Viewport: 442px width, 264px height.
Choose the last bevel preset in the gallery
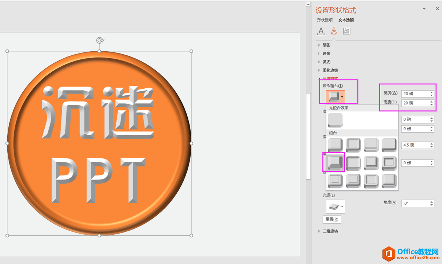pos(389,181)
